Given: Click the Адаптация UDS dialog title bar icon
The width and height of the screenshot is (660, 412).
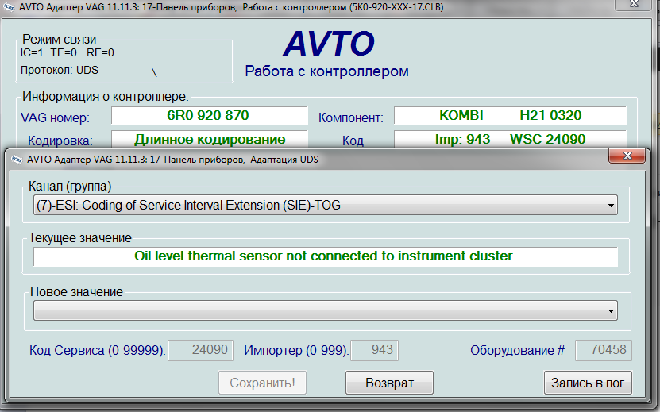Looking at the screenshot, I should pos(16,159).
